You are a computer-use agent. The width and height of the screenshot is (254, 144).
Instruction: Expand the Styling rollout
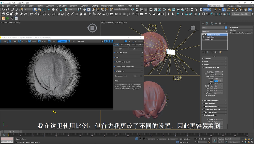click(214, 64)
